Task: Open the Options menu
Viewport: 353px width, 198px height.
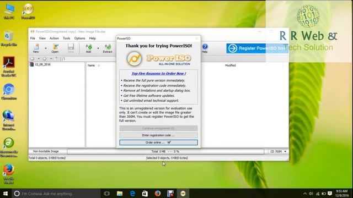Action: 79,38
